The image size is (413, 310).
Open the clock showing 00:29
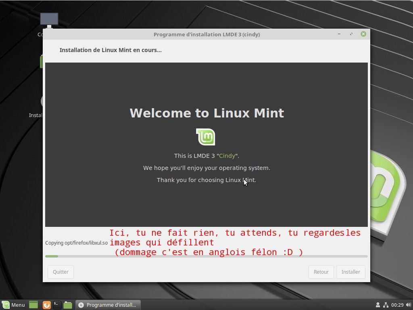[x=397, y=305]
